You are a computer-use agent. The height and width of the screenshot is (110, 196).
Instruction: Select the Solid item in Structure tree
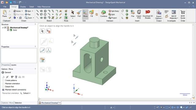(15, 30)
